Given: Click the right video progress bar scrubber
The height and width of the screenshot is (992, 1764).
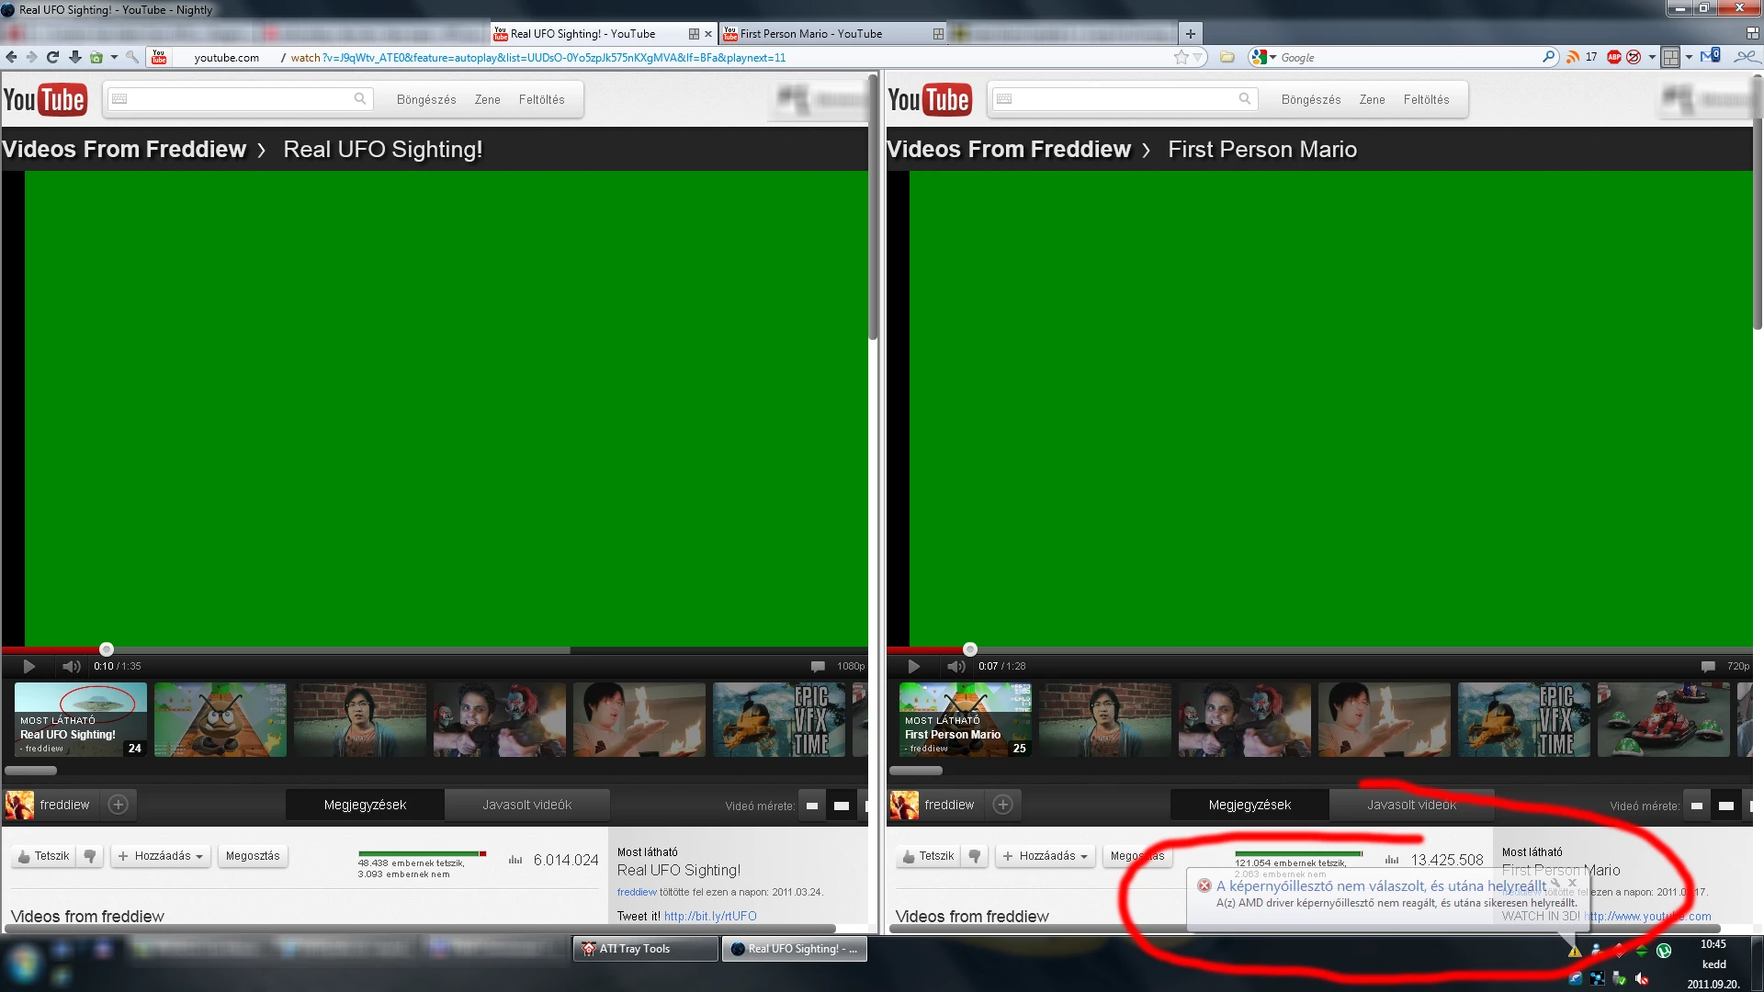Looking at the screenshot, I should [x=969, y=649].
